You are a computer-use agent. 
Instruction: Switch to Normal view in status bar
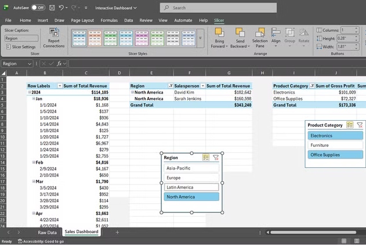[344, 241]
